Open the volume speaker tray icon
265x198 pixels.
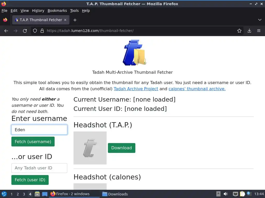pos(225,194)
